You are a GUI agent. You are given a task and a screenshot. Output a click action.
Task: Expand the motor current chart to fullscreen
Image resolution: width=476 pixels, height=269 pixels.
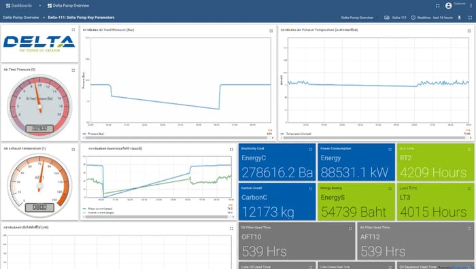coord(232,149)
